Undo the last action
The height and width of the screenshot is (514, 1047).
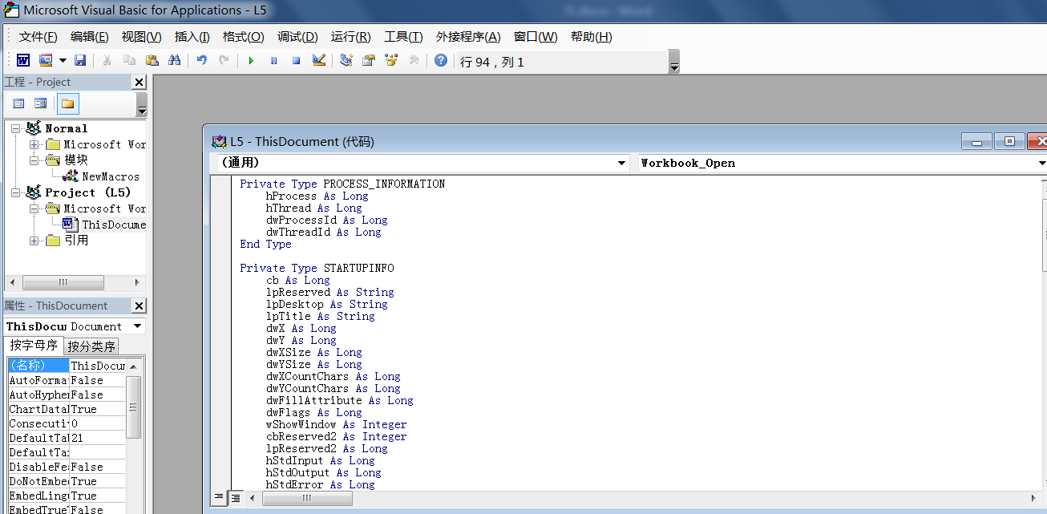point(202,60)
